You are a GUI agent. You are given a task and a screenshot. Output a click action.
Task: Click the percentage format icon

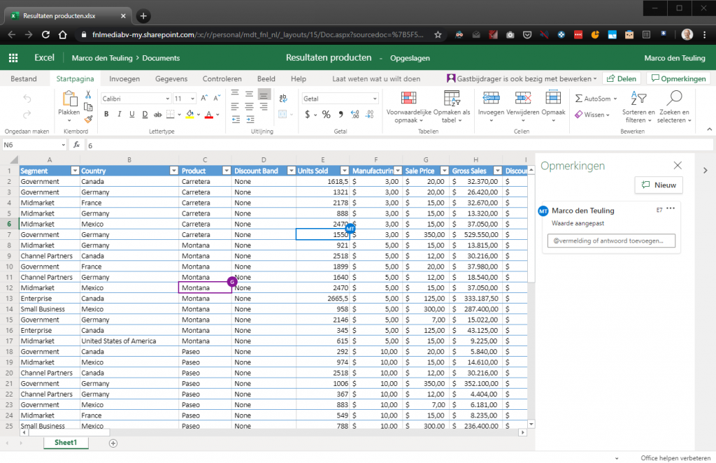tap(326, 113)
